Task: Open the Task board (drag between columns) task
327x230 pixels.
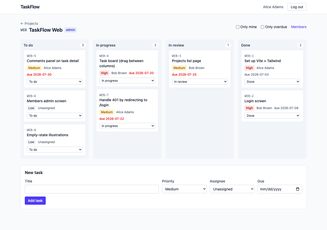Action: [121, 63]
